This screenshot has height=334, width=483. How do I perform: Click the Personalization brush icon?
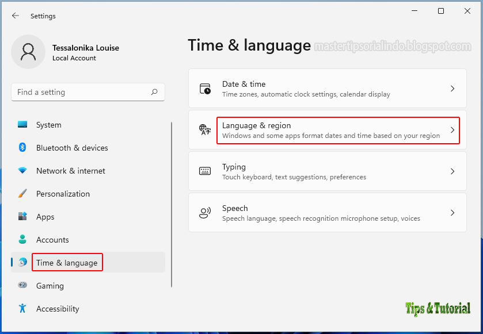tap(23, 194)
